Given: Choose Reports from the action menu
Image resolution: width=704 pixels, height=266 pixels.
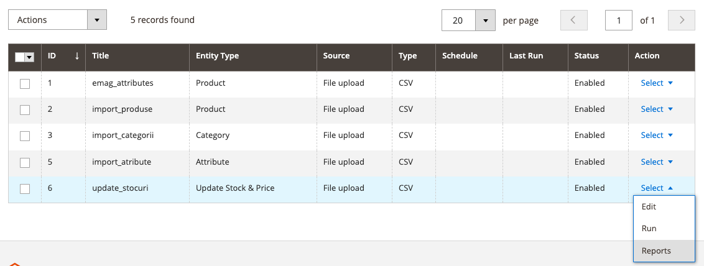Looking at the screenshot, I should [x=664, y=250].
